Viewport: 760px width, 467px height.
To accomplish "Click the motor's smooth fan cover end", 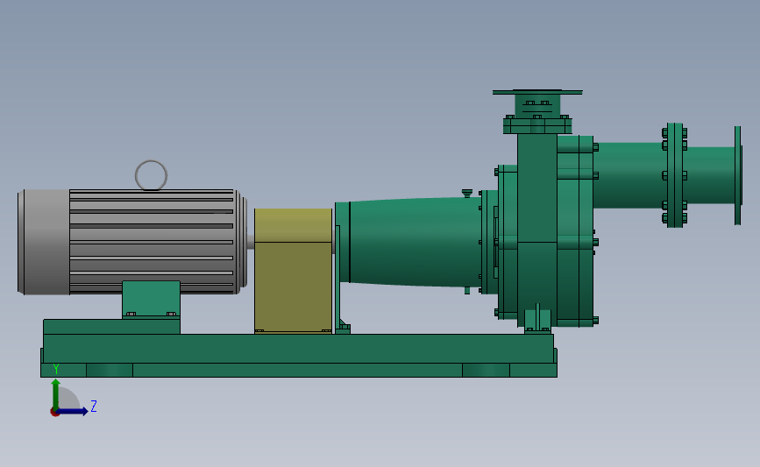I will (x=44, y=242).
